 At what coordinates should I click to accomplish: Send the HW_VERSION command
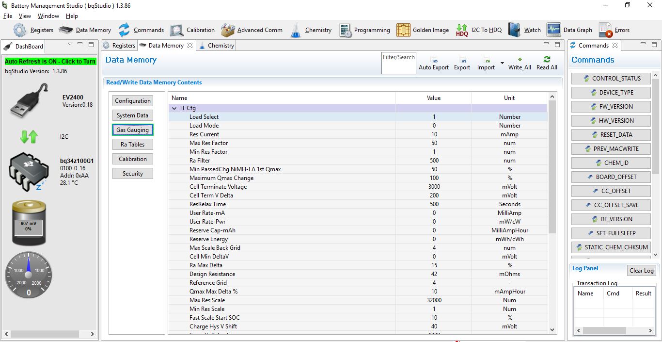point(611,120)
